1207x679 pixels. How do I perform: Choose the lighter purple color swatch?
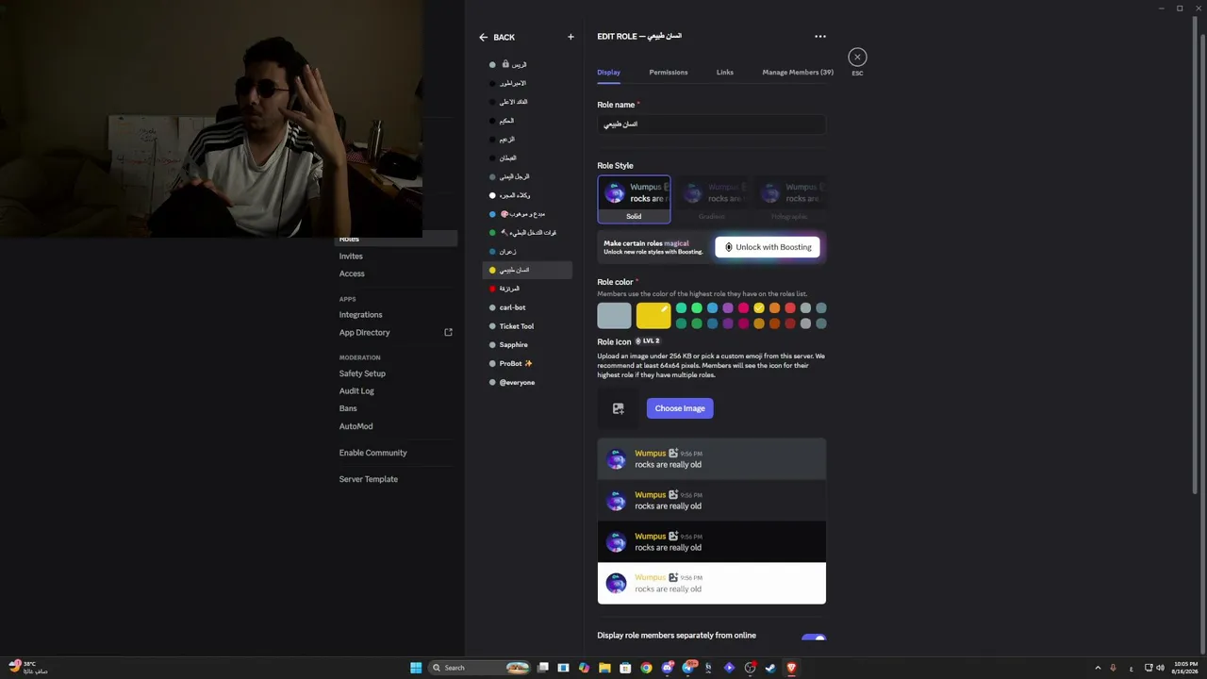click(x=728, y=308)
